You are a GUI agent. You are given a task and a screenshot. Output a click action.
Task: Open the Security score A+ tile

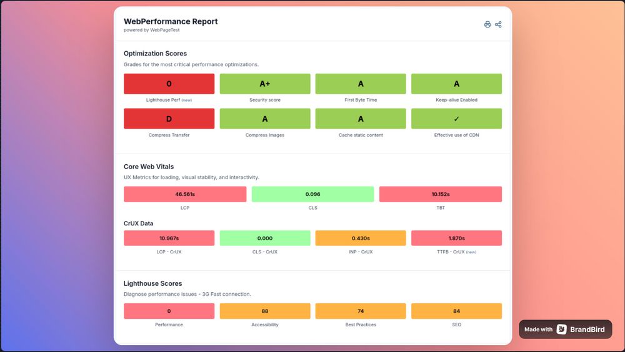264,84
